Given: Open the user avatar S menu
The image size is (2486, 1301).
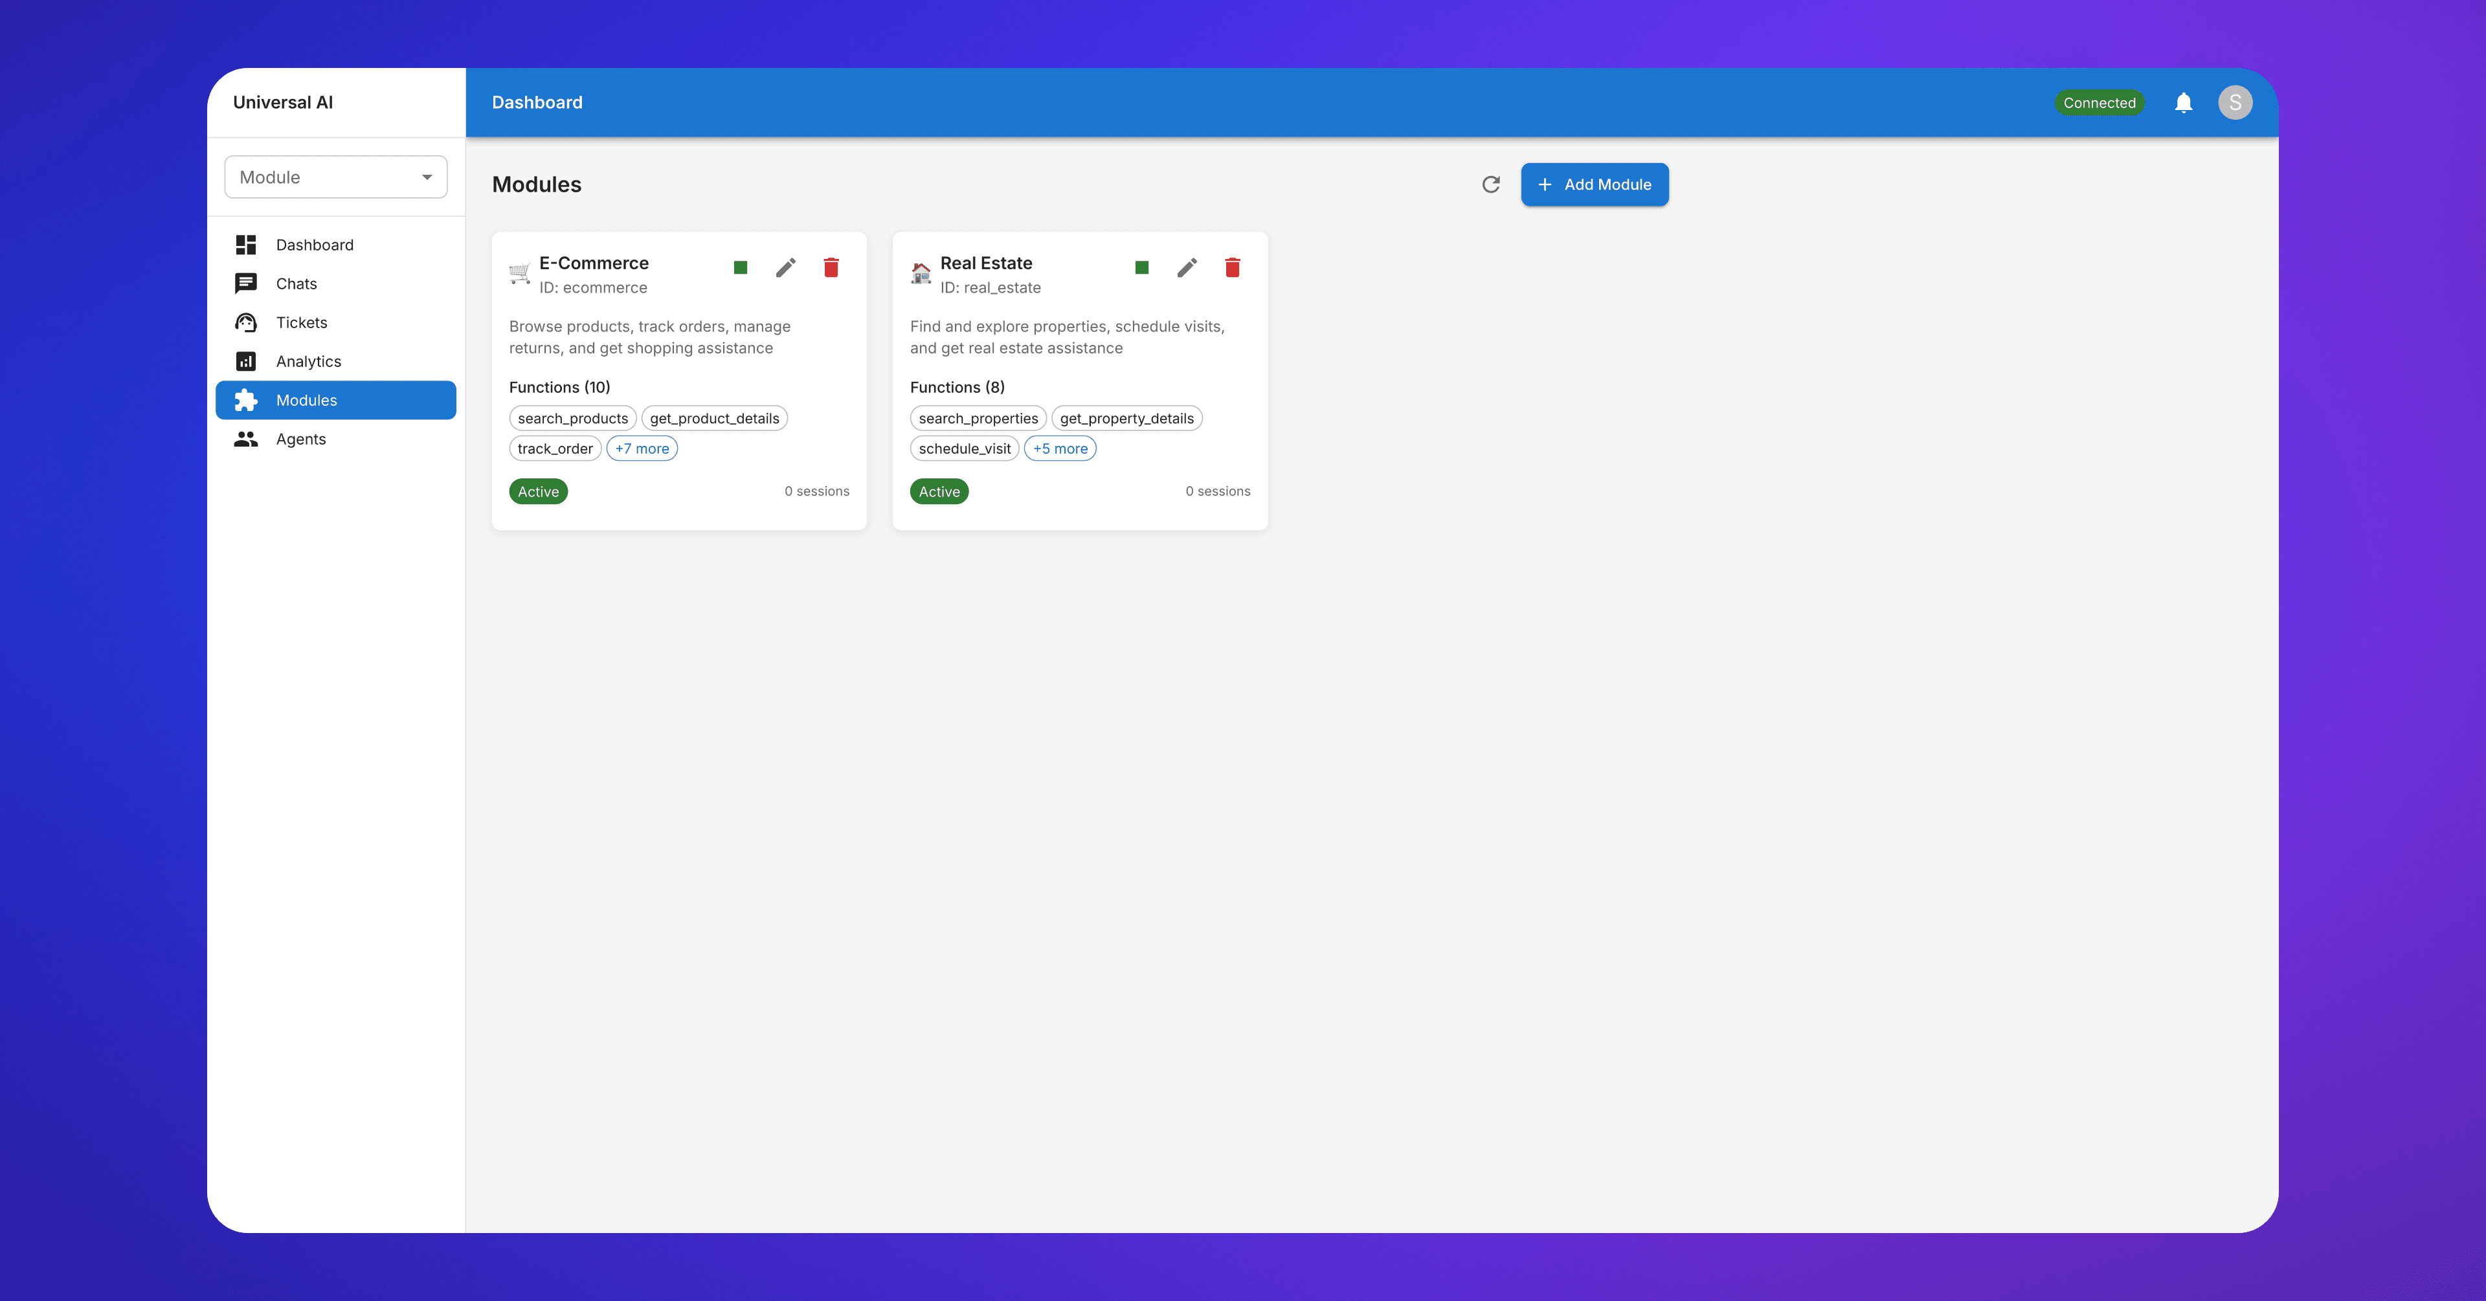Looking at the screenshot, I should tap(2234, 102).
